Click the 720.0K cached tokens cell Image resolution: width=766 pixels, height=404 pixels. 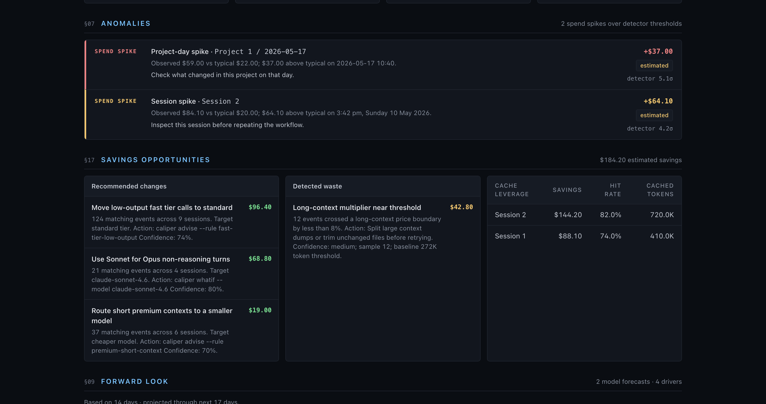662,215
